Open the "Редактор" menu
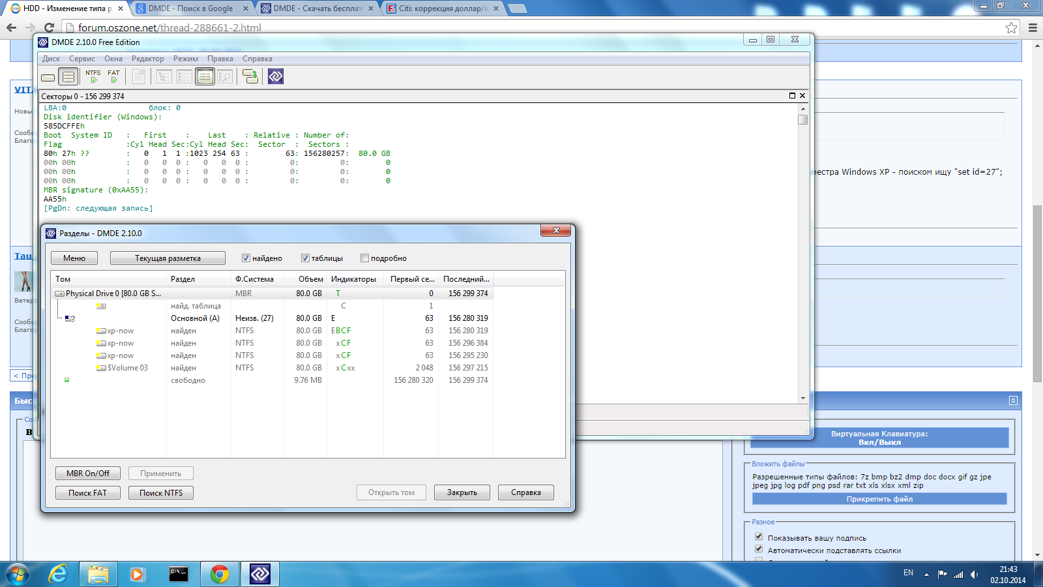This screenshot has height=587, width=1043. tap(148, 59)
